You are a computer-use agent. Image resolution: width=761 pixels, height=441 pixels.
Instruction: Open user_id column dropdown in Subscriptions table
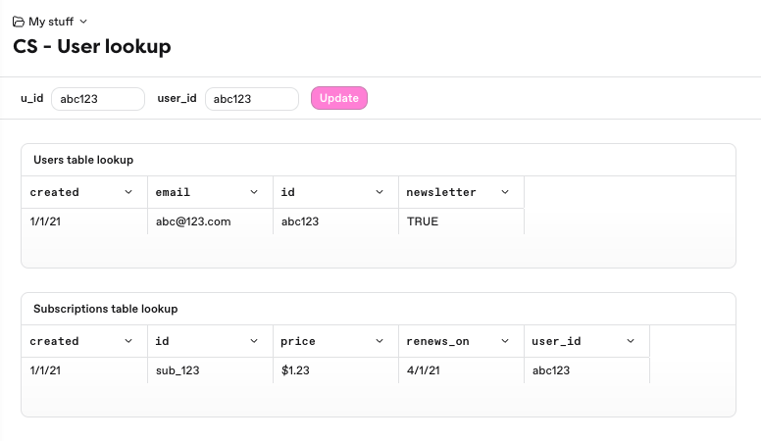click(x=631, y=341)
